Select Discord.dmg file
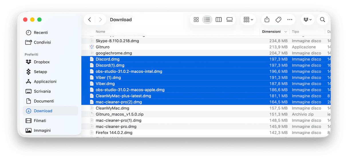Viewport: 348px width, 160px height. click(206, 59)
